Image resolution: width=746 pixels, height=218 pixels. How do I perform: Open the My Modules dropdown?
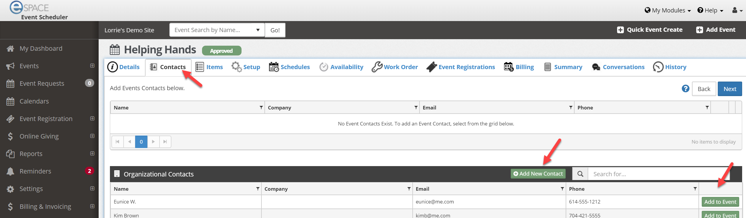(668, 10)
